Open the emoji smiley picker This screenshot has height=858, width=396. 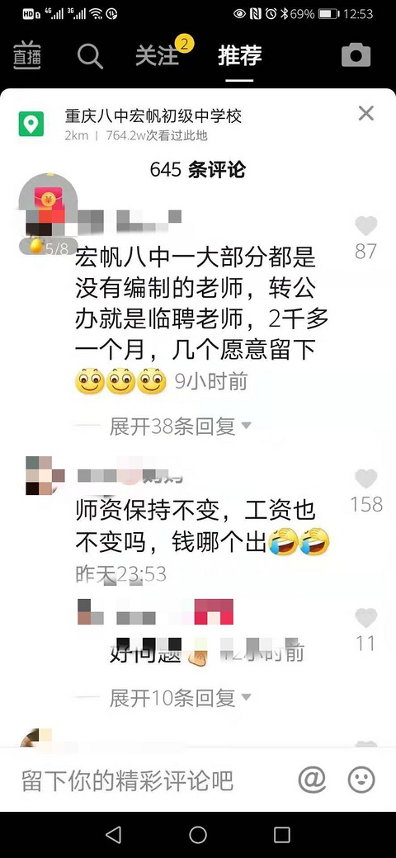click(361, 779)
